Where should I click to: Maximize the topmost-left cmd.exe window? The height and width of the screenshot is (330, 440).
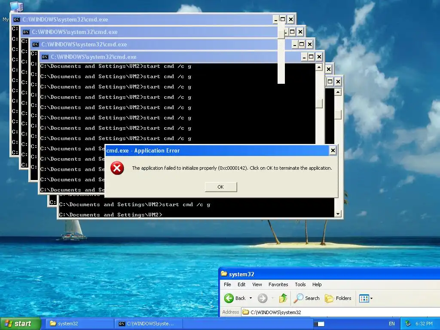pos(283,19)
